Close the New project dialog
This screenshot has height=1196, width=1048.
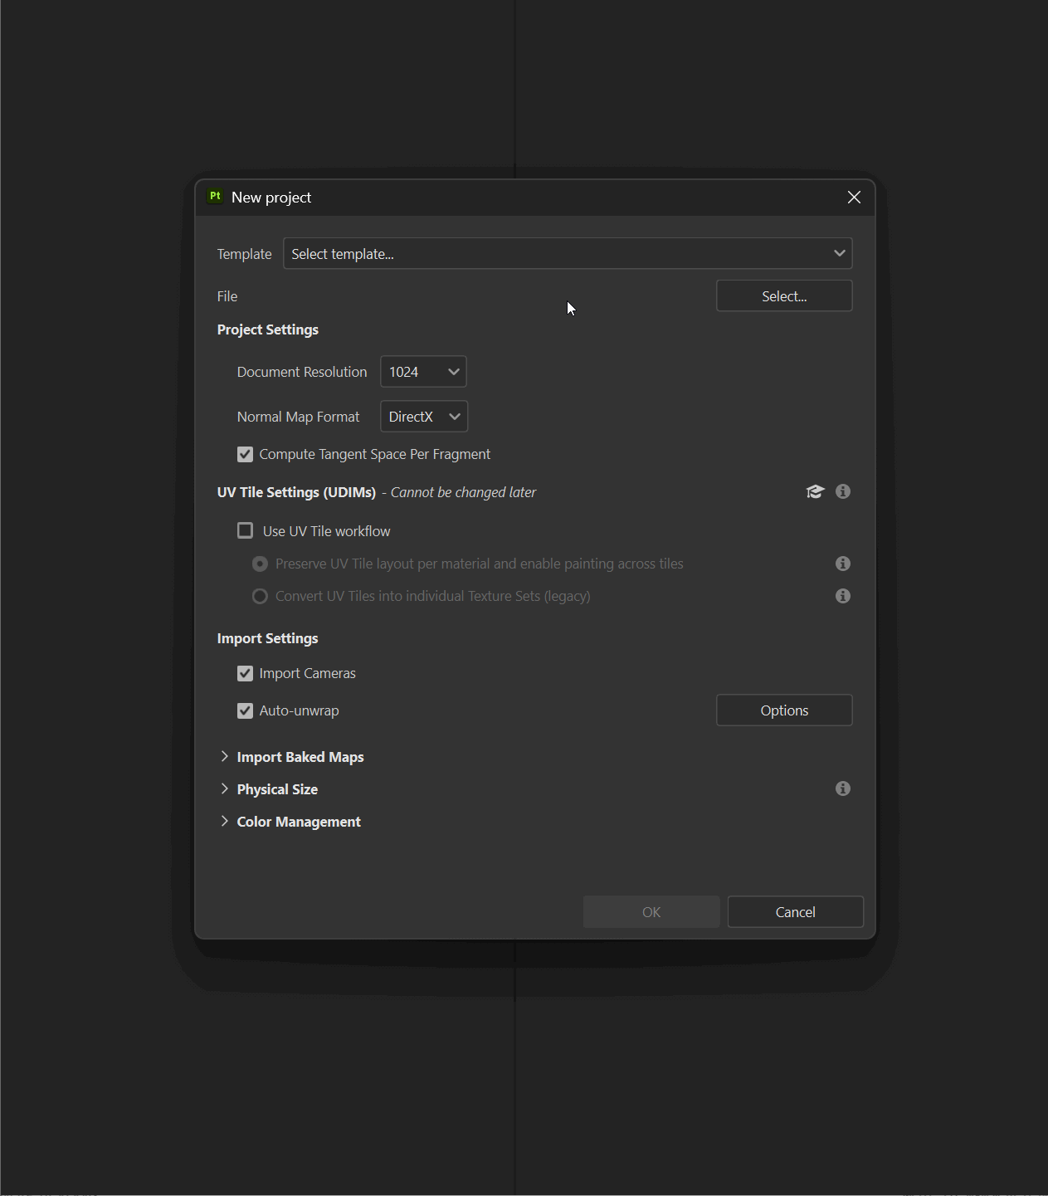(854, 197)
